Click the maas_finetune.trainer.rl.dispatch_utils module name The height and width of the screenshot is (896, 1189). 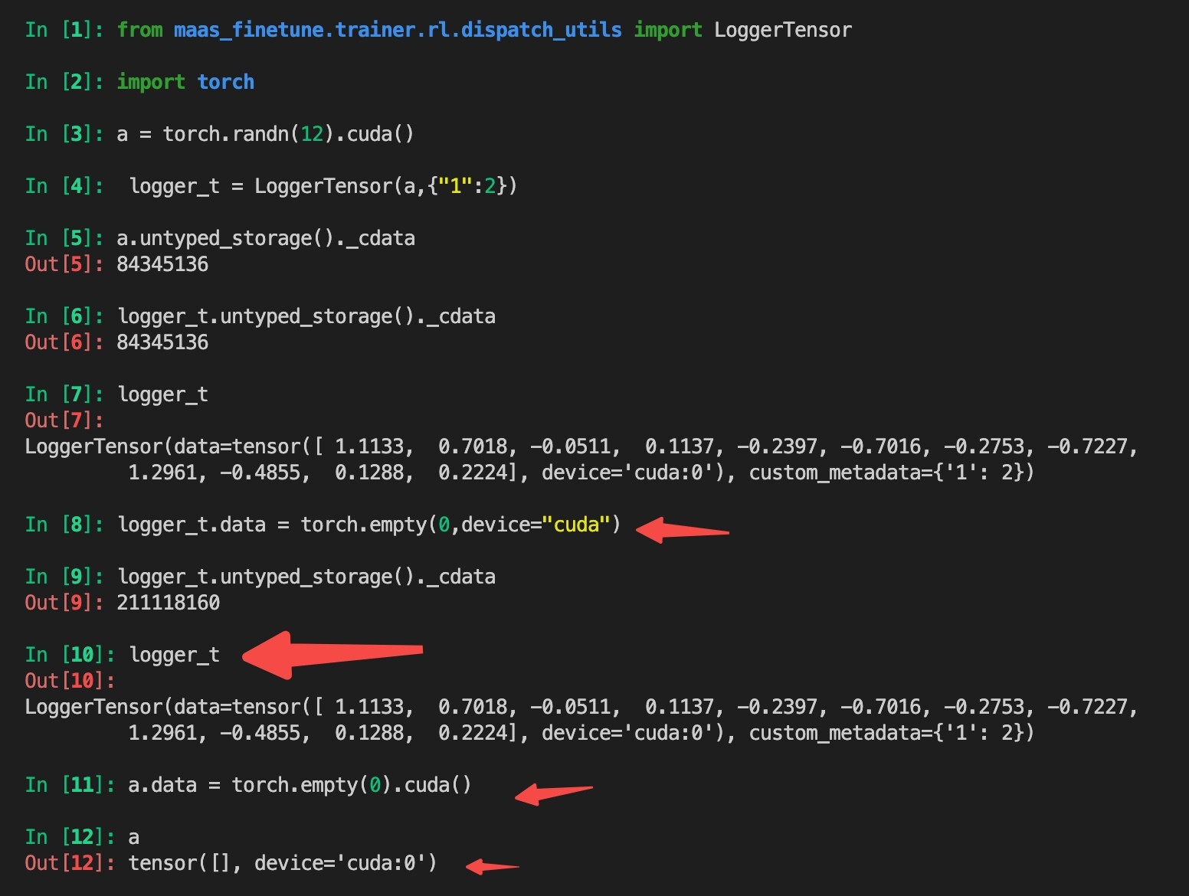398,30
